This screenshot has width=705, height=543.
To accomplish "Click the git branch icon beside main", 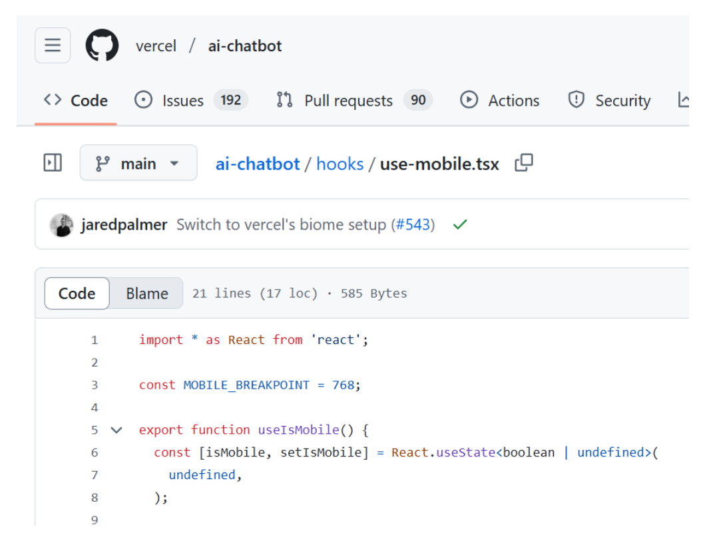I will [x=103, y=163].
